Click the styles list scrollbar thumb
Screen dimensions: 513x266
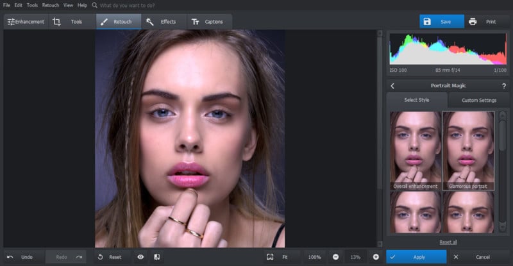click(503, 136)
